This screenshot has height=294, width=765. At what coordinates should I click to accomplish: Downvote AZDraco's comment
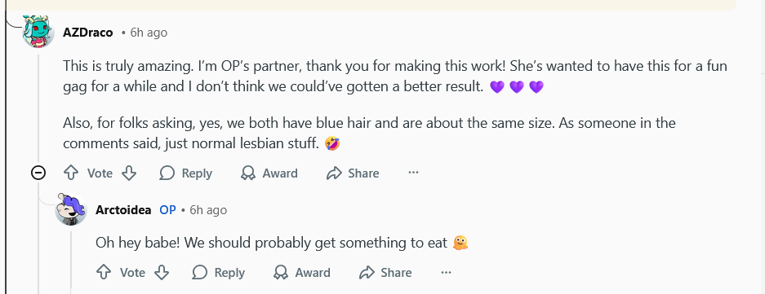coord(129,173)
